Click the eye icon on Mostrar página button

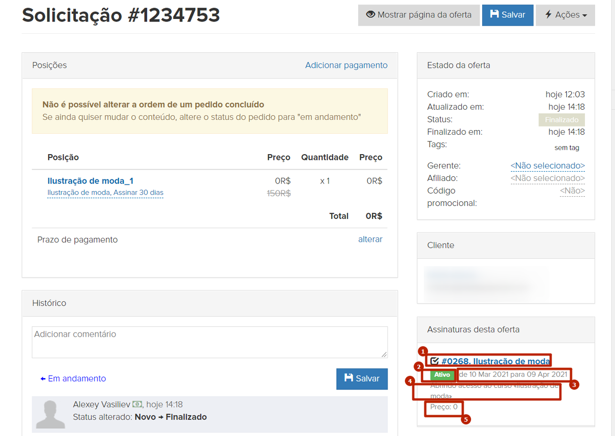click(371, 15)
